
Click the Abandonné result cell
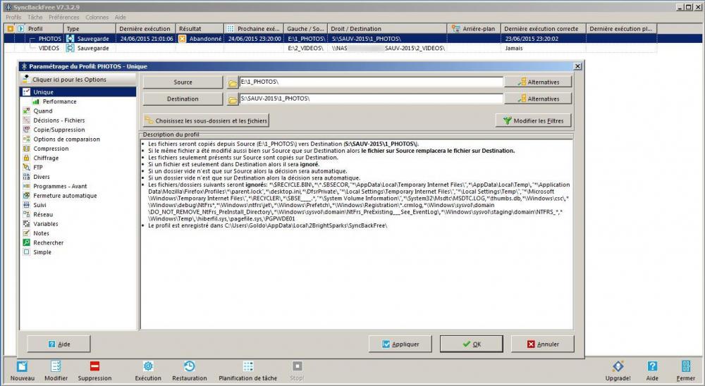(200, 39)
